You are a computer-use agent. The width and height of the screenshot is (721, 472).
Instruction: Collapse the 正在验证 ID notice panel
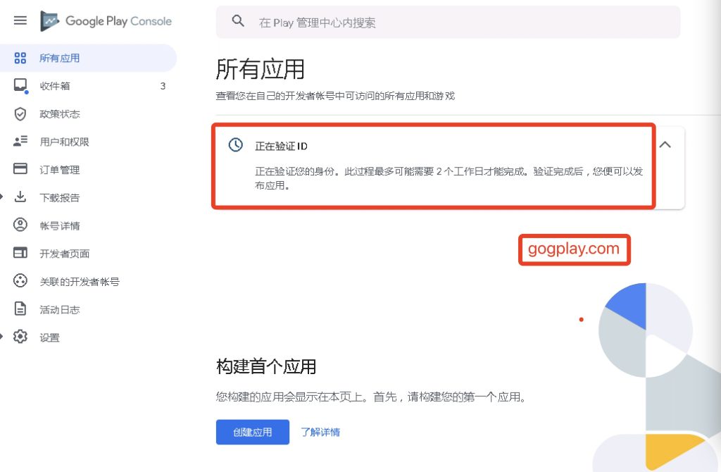point(665,144)
